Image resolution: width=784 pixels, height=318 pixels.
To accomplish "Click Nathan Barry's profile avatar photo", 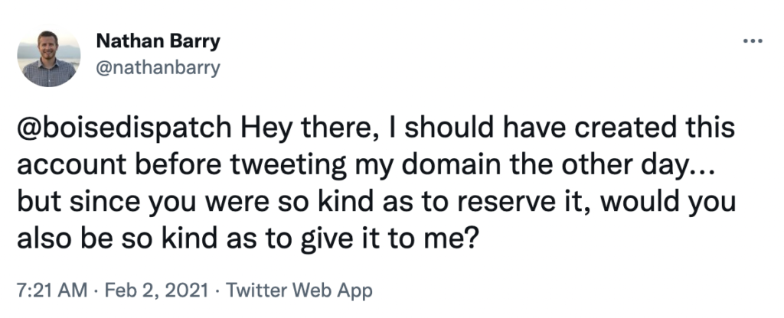I will 48,60.
